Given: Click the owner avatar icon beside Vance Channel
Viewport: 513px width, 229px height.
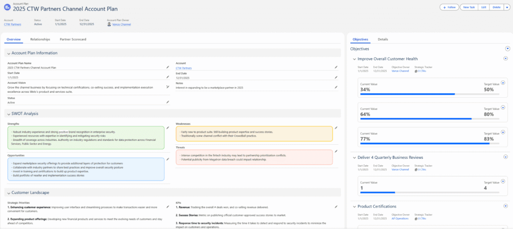Looking at the screenshot, I should click(109, 24).
